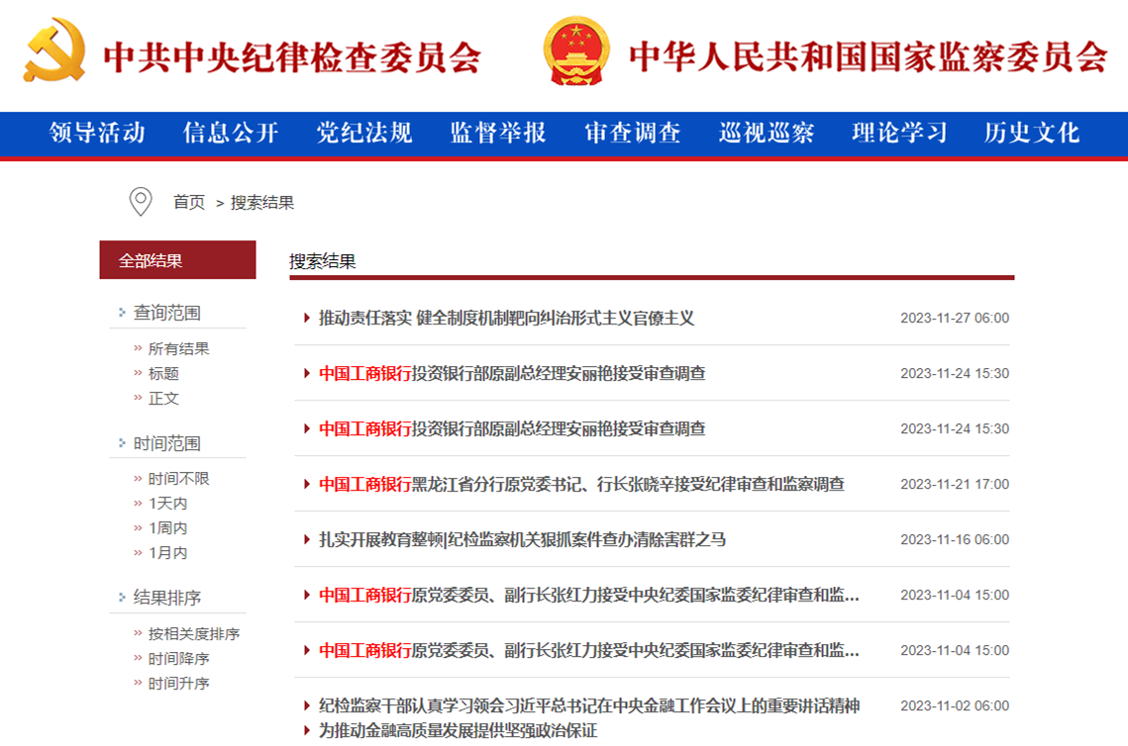1128x746 pixels.
Task: Open the 理论学习 navigation menu
Action: coord(899,133)
